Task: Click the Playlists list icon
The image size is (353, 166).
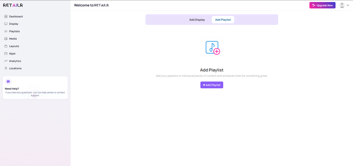Action: 6,31
